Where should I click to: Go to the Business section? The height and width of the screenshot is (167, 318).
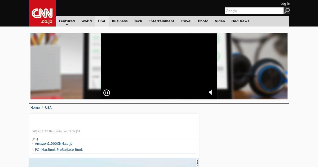120,21
